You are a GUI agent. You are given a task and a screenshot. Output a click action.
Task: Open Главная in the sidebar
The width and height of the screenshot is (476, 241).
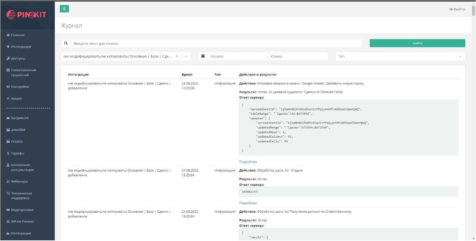tap(18, 35)
